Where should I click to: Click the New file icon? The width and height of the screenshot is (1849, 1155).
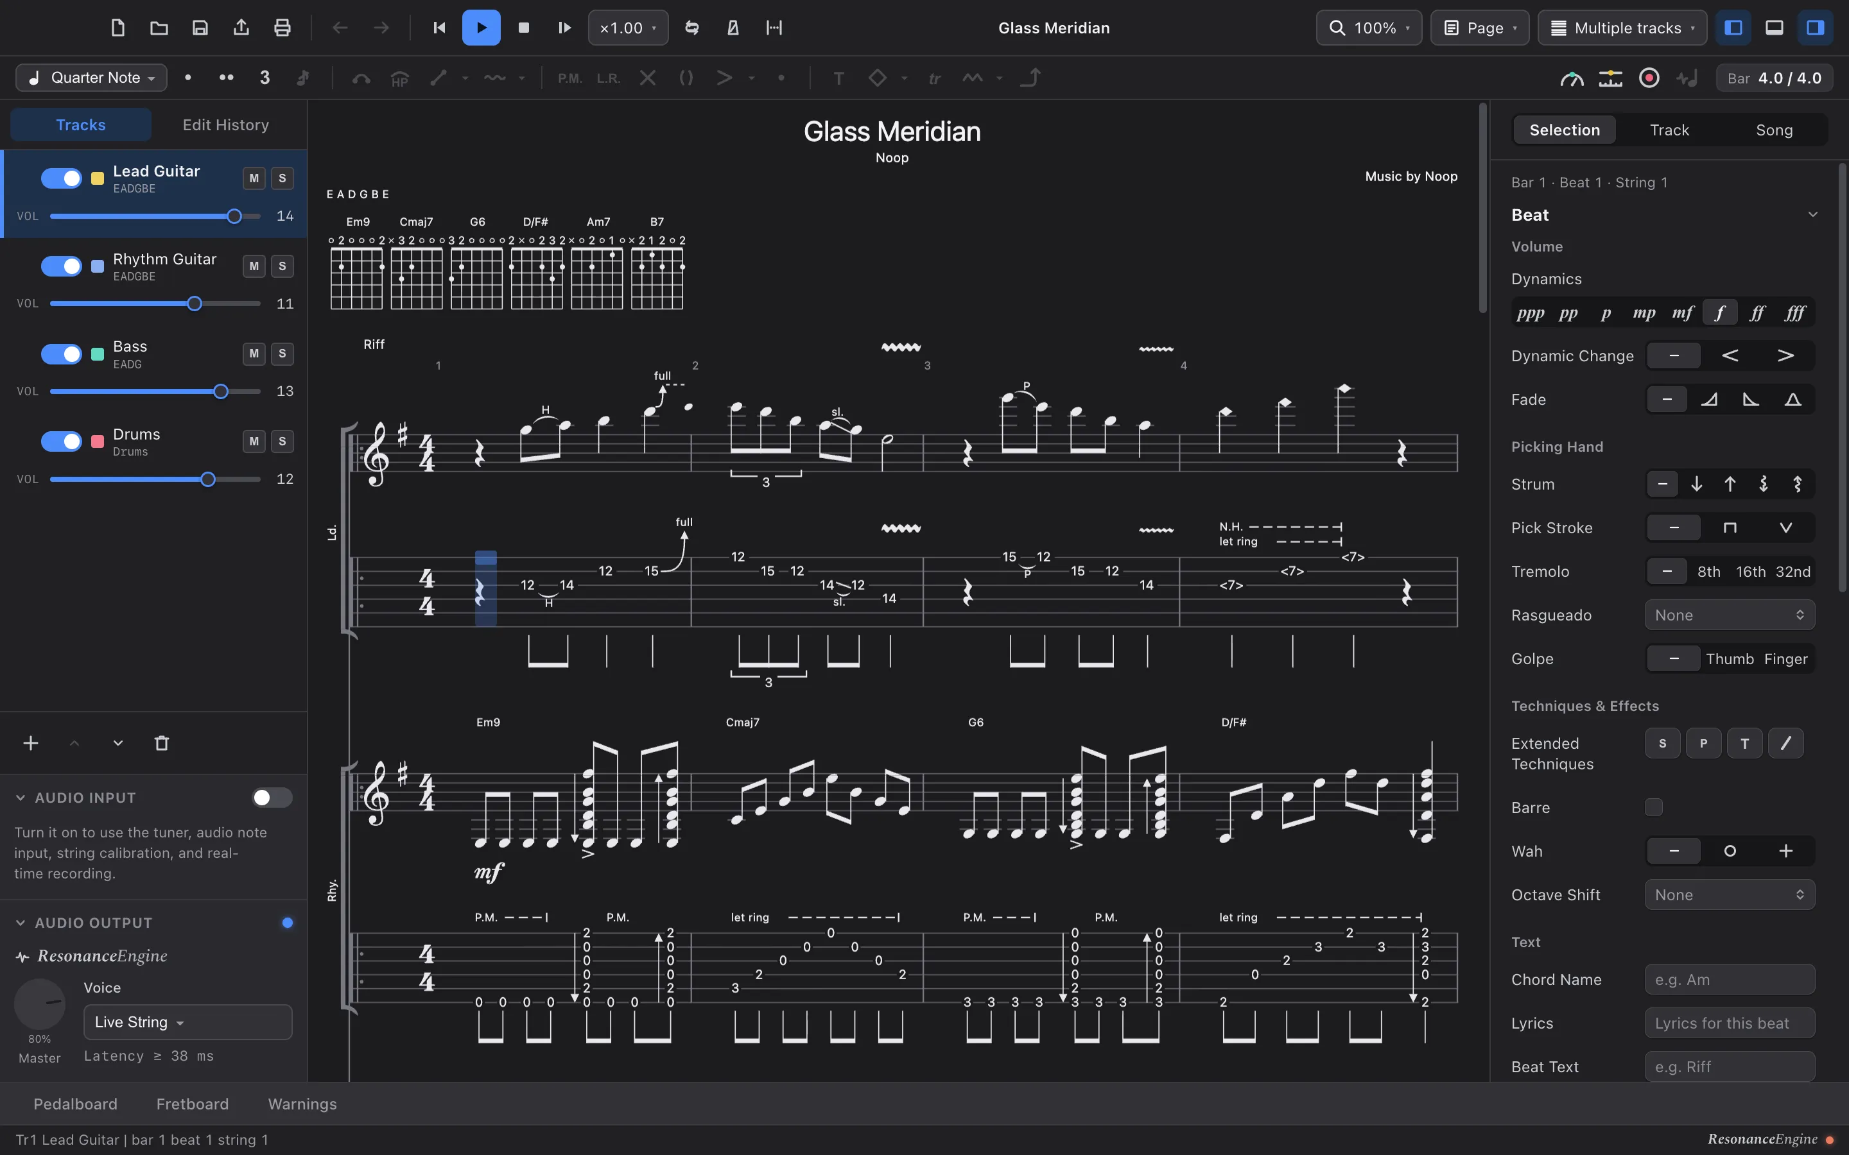coord(117,28)
